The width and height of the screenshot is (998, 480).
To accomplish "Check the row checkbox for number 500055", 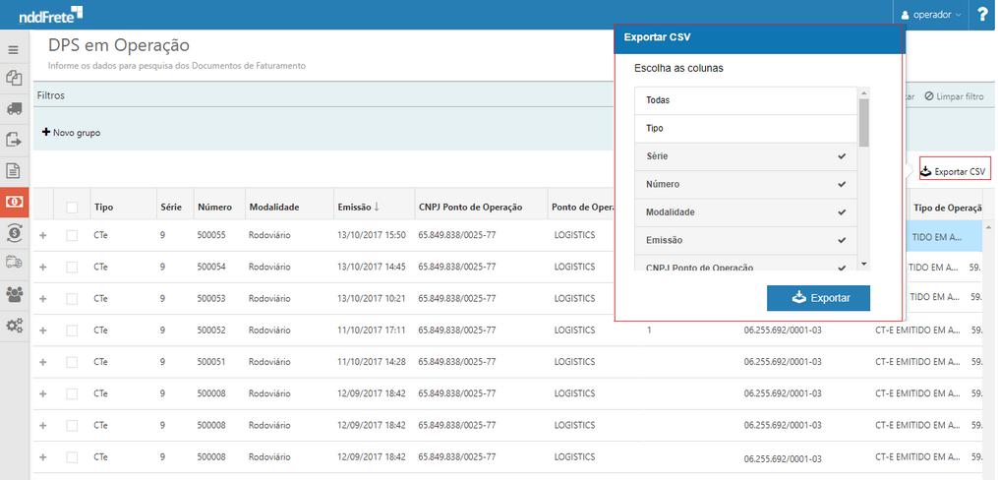I will [x=72, y=236].
